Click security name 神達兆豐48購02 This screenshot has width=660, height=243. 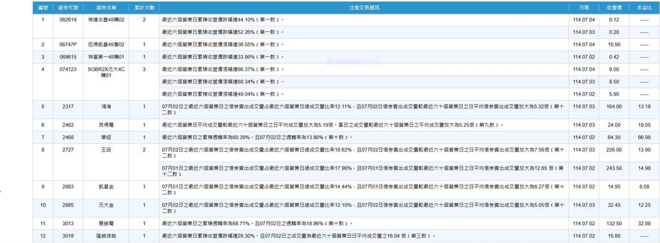pyautogui.click(x=106, y=20)
